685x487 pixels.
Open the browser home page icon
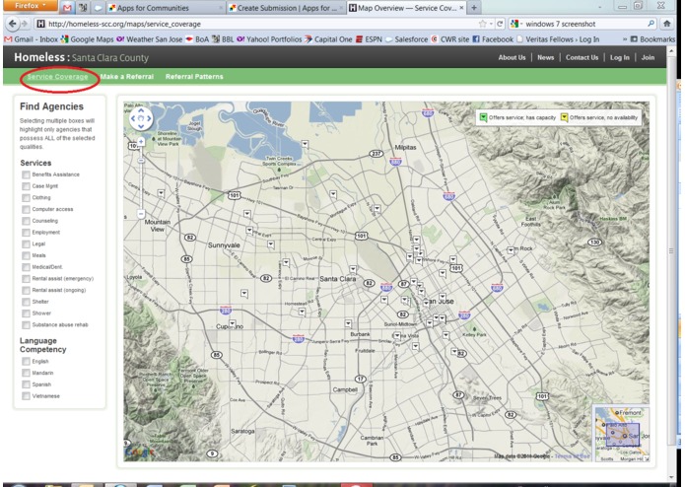[667, 24]
